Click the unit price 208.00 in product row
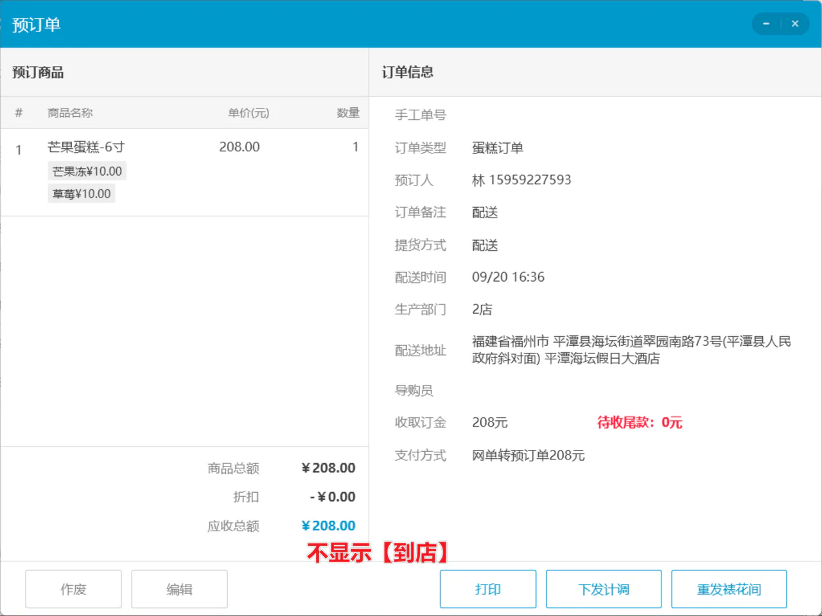Screen dimensions: 822x616 pos(240,147)
